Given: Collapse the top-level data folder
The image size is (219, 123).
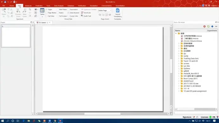Looking at the screenshot, I should [x=176, y=34].
